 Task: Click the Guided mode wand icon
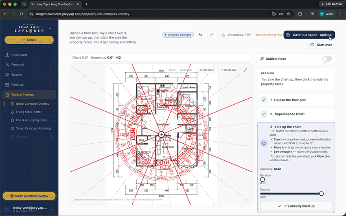pos(262,59)
